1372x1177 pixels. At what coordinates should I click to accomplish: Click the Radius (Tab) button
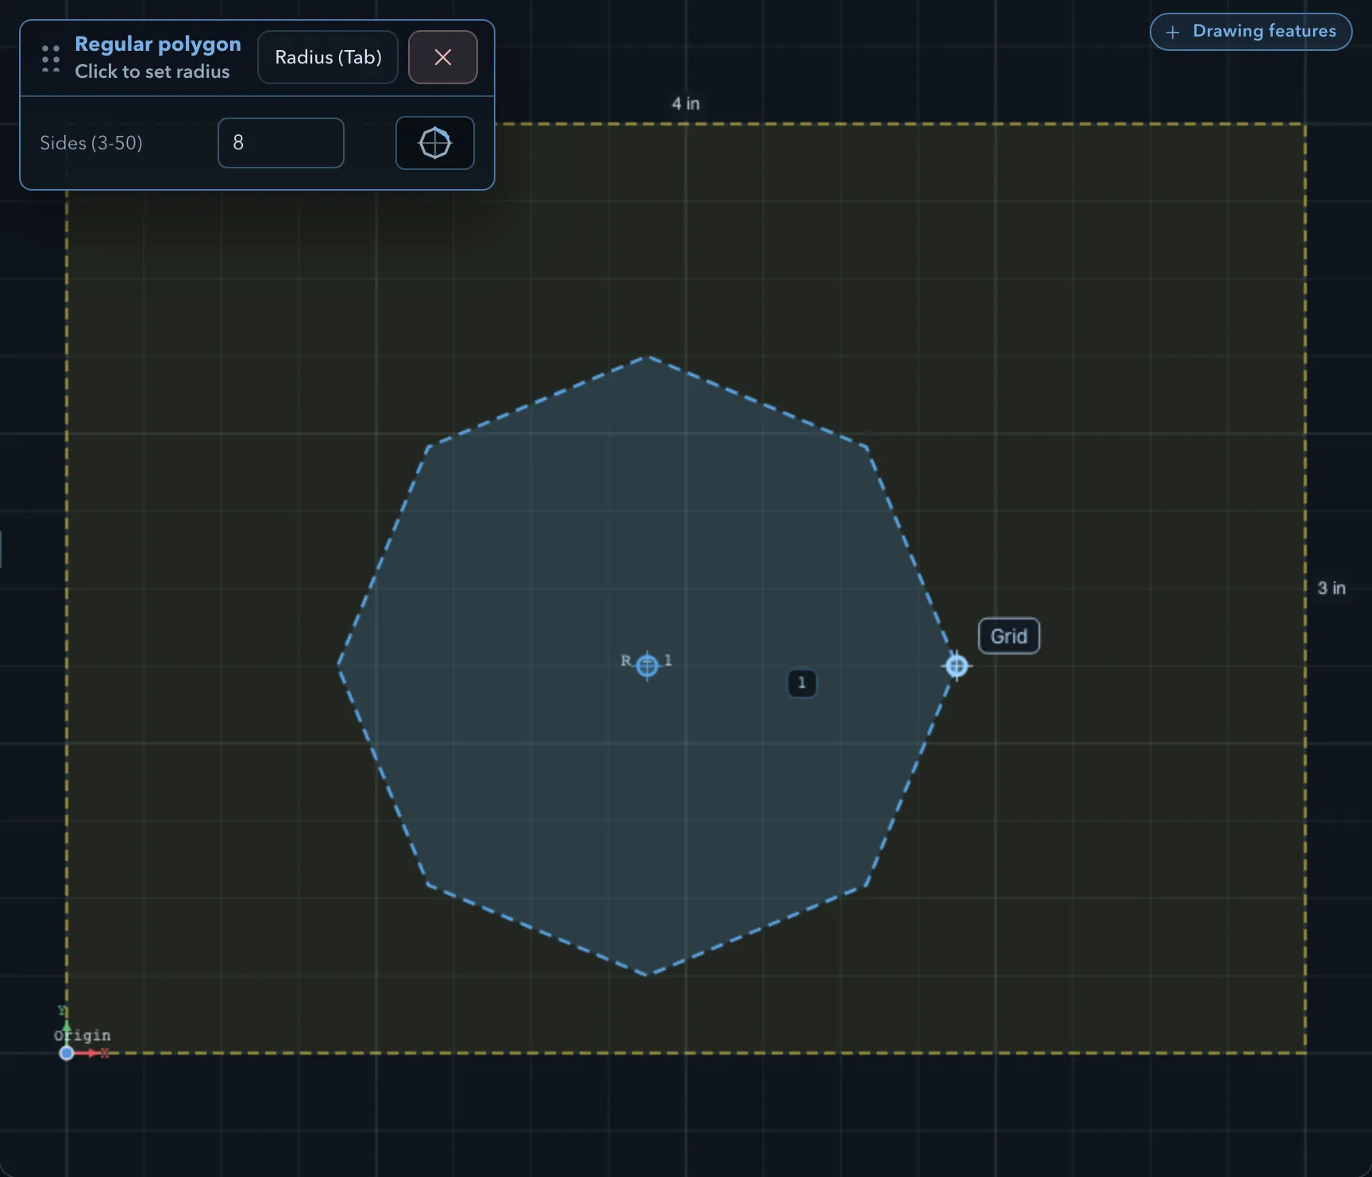[x=328, y=57]
